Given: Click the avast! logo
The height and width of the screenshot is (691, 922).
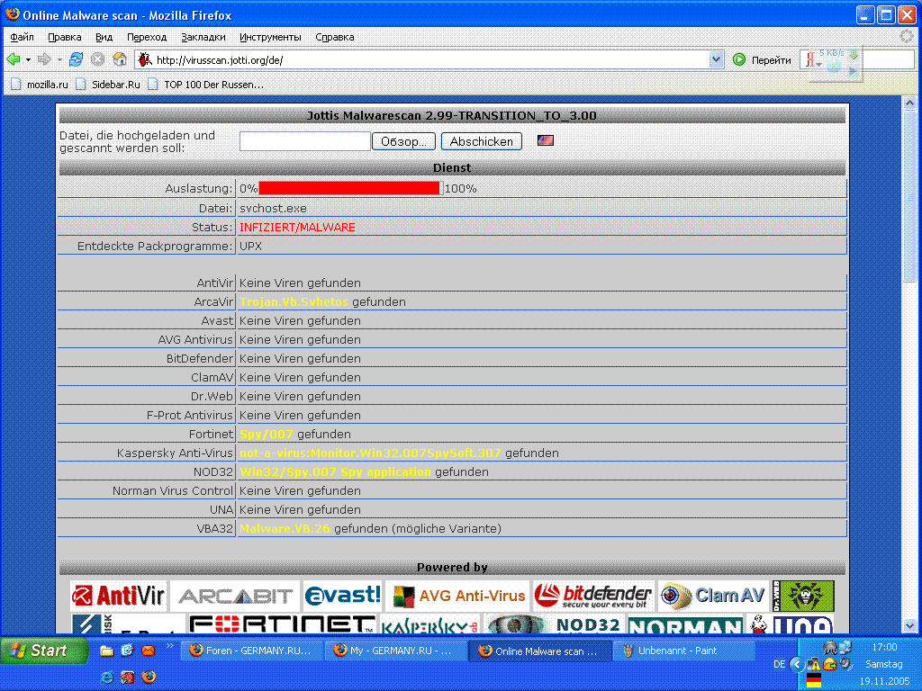Looking at the screenshot, I should (x=342, y=596).
